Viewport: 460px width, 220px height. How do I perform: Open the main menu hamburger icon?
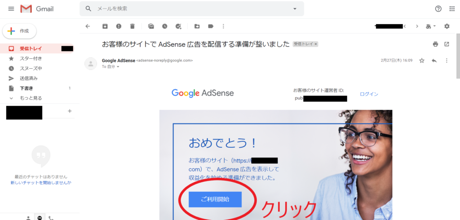pyautogui.click(x=11, y=9)
